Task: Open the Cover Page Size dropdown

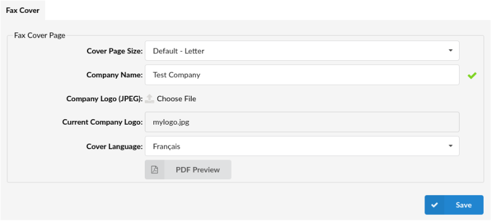Action: (x=302, y=51)
